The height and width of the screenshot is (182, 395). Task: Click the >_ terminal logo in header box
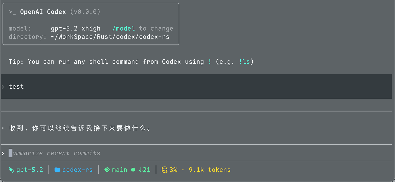[12, 12]
